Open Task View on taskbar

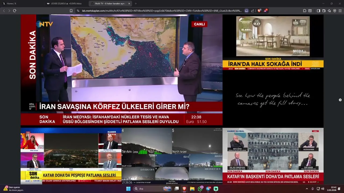click(x=177, y=189)
